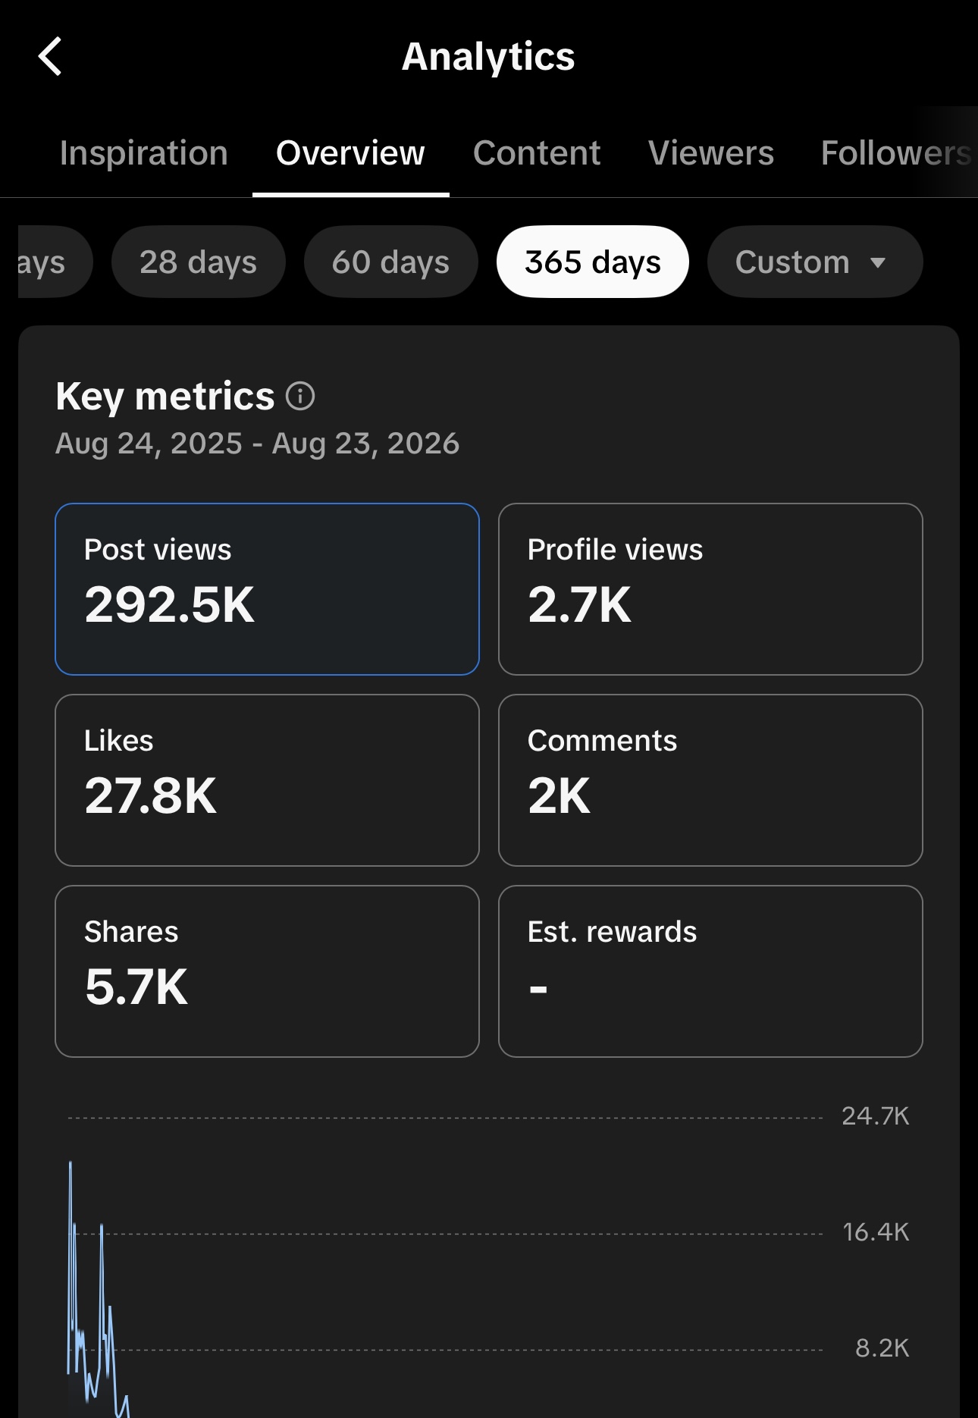Select the 60 days filter
Viewport: 978px width, 1418px height.
391,262
